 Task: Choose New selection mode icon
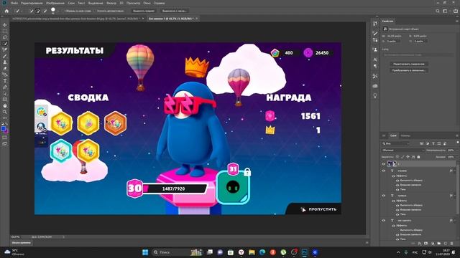point(32,11)
